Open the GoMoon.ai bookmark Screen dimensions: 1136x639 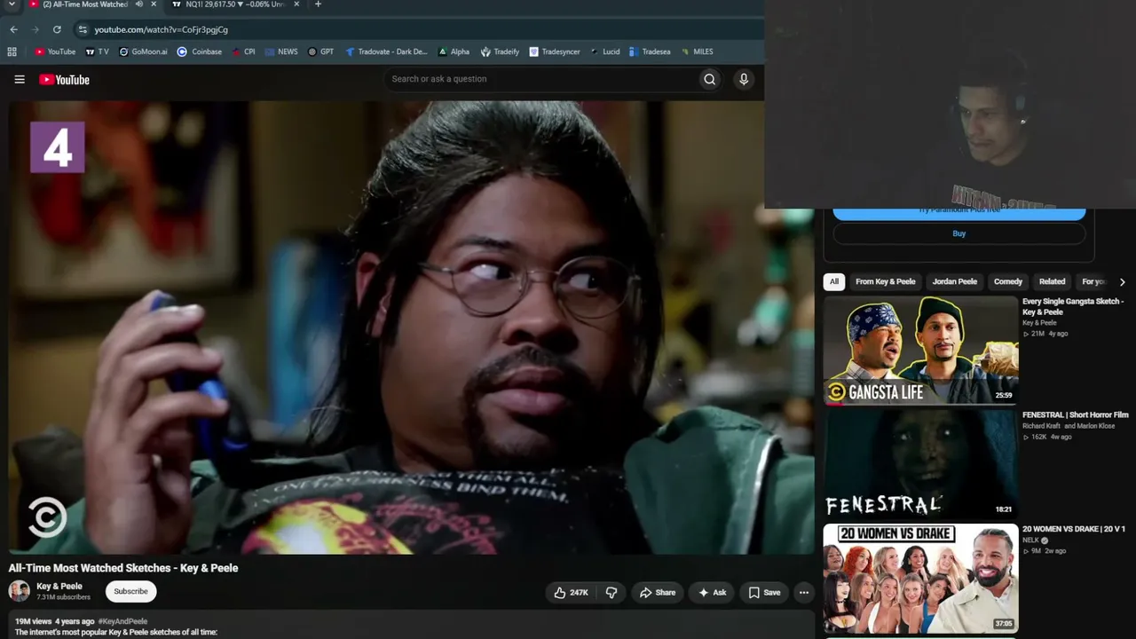pyautogui.click(x=143, y=51)
